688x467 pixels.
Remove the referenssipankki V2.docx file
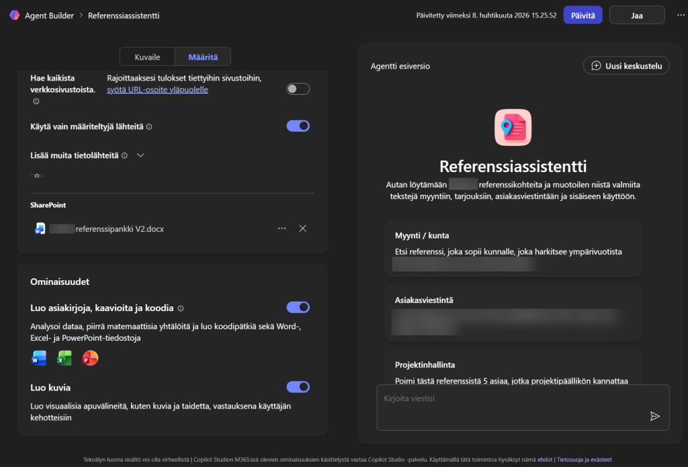(302, 228)
